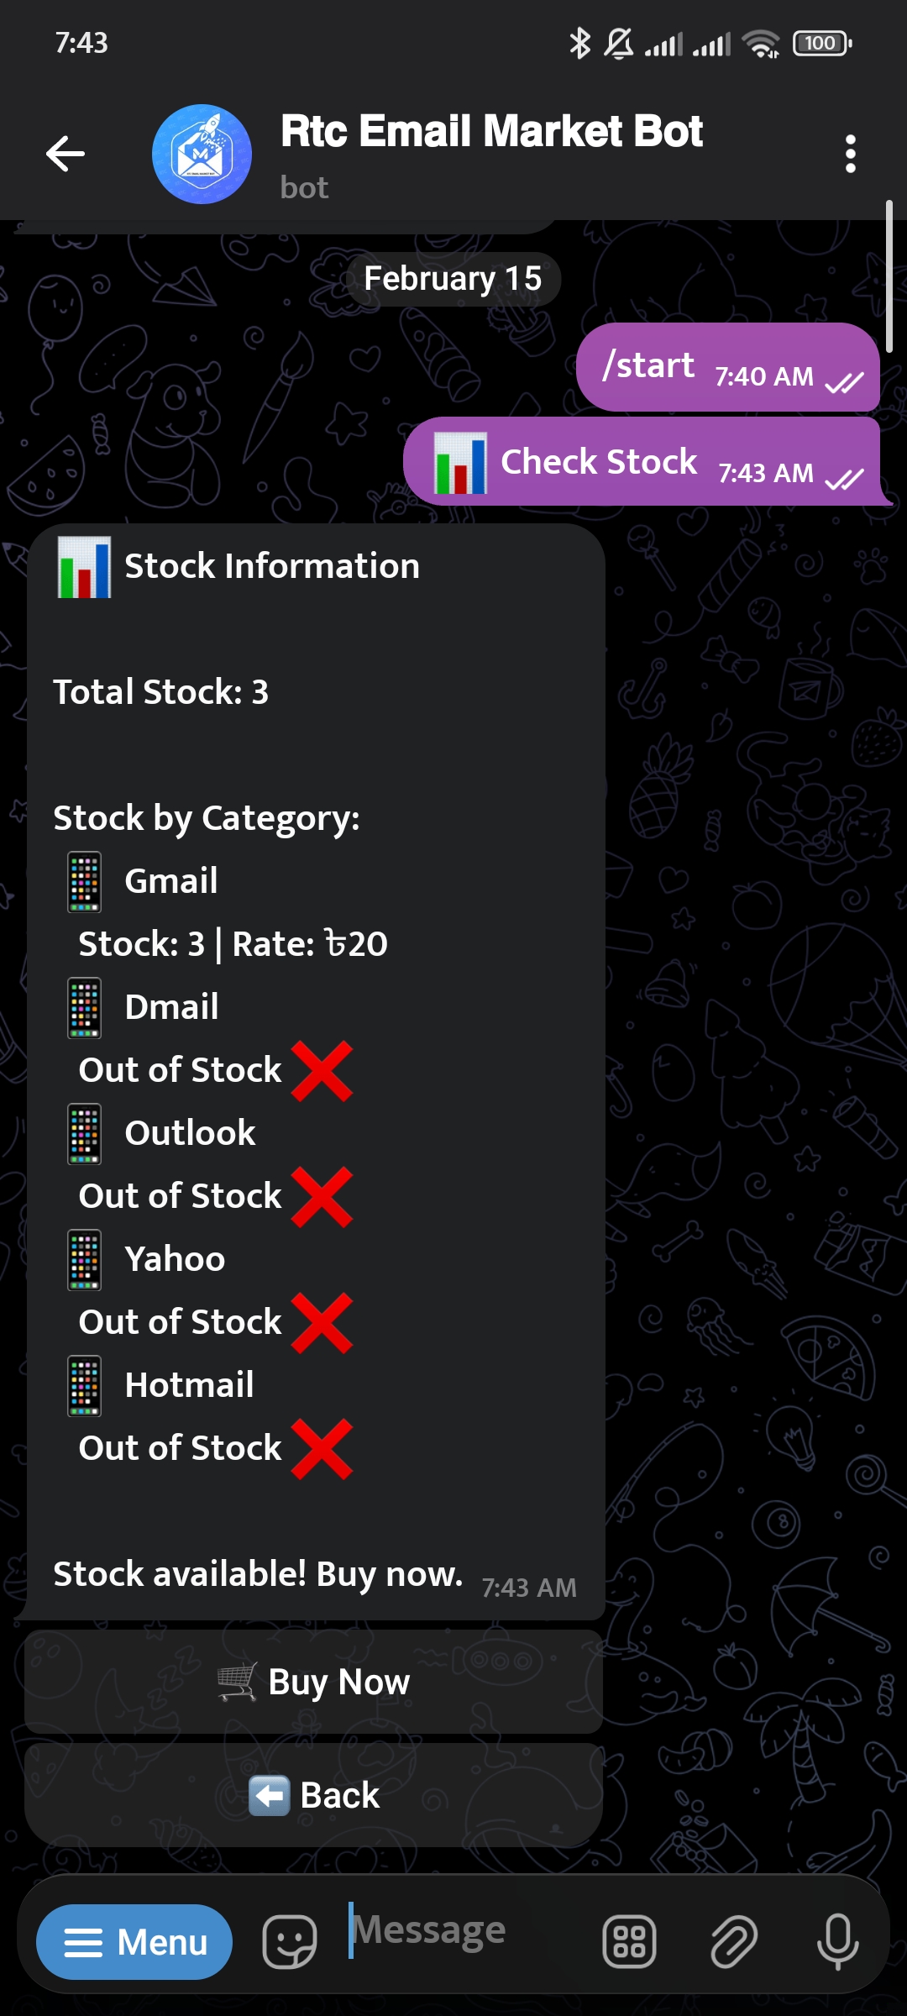Tap the Rtc Email Market Bot title
This screenshot has height=2016, width=907.
(x=491, y=132)
